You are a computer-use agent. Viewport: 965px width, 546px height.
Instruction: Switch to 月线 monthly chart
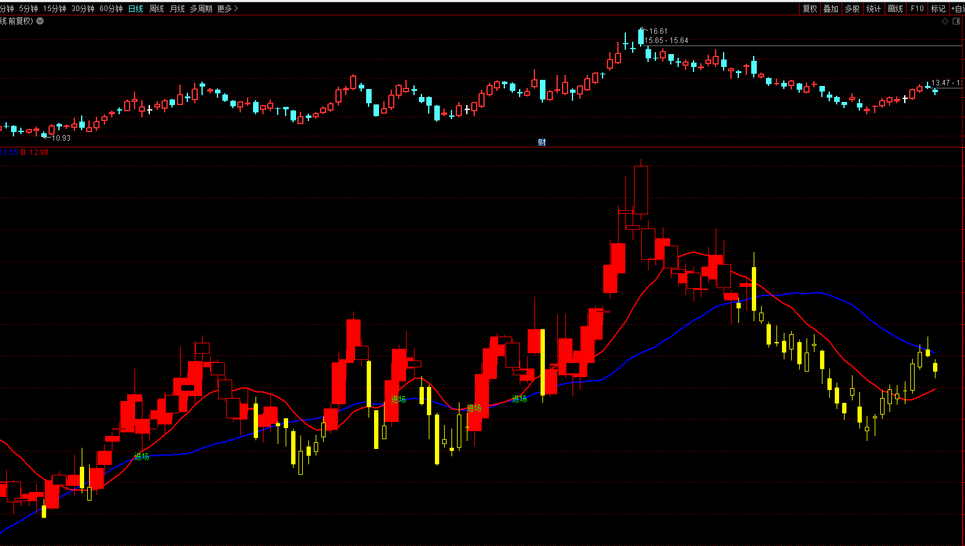tap(178, 9)
